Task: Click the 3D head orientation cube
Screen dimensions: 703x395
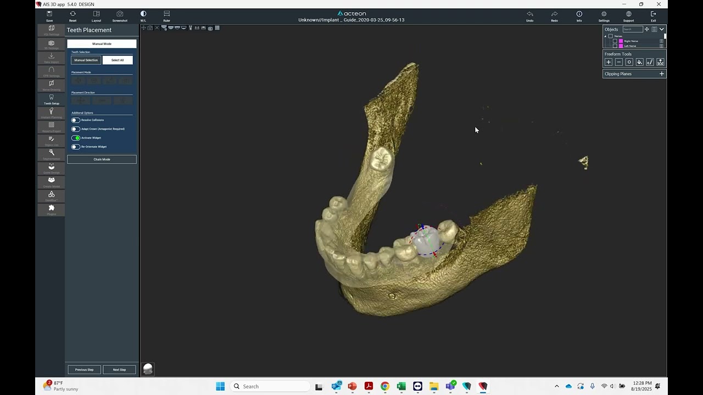Action: (148, 369)
